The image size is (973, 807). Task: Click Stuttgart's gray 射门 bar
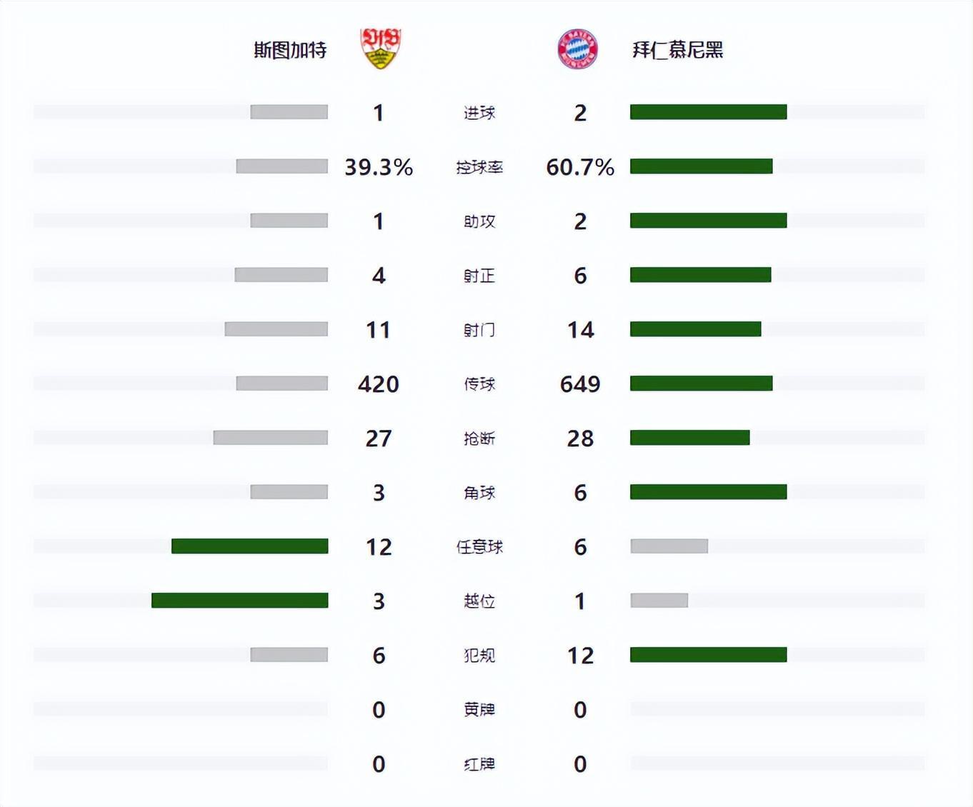[276, 329]
